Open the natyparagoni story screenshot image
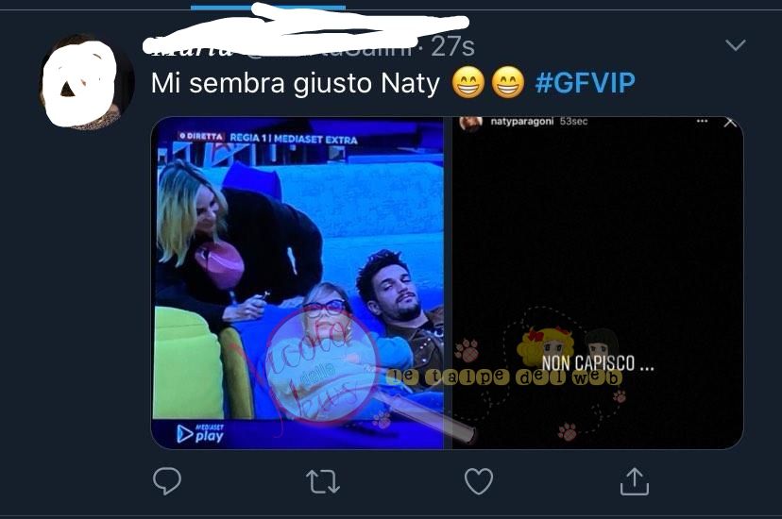This screenshot has height=519, width=782. pyautogui.click(x=598, y=283)
